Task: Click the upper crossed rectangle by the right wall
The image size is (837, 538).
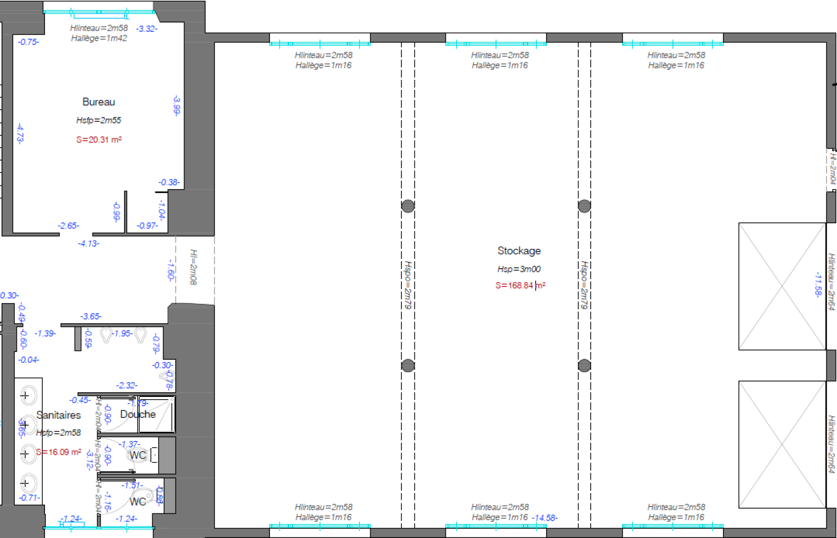Action: pyautogui.click(x=782, y=287)
